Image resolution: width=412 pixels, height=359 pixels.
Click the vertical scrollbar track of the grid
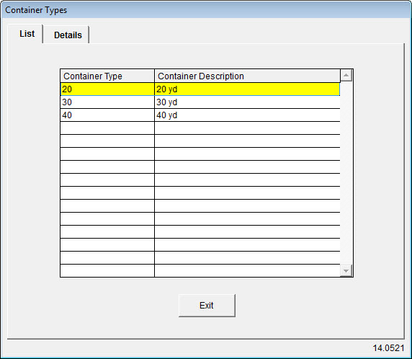point(346,173)
